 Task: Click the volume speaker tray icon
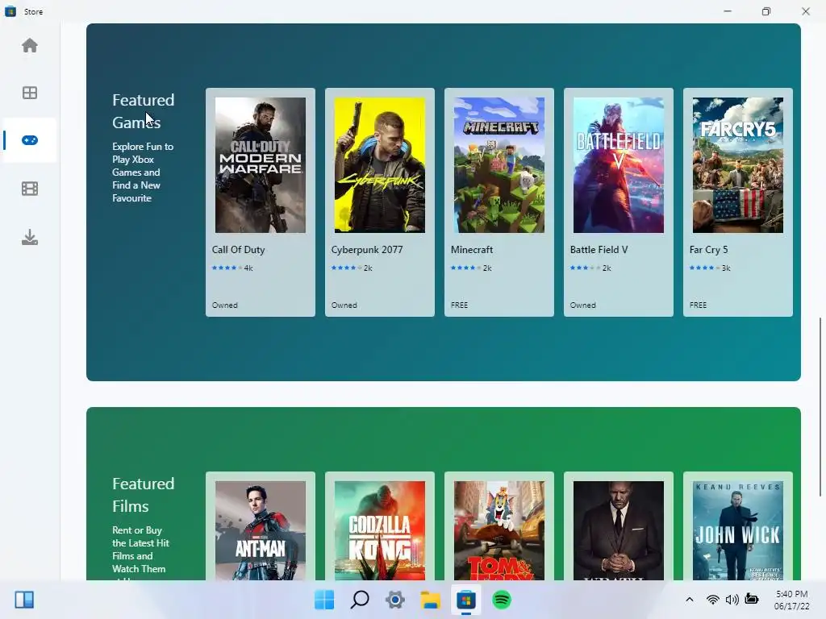pos(732,600)
